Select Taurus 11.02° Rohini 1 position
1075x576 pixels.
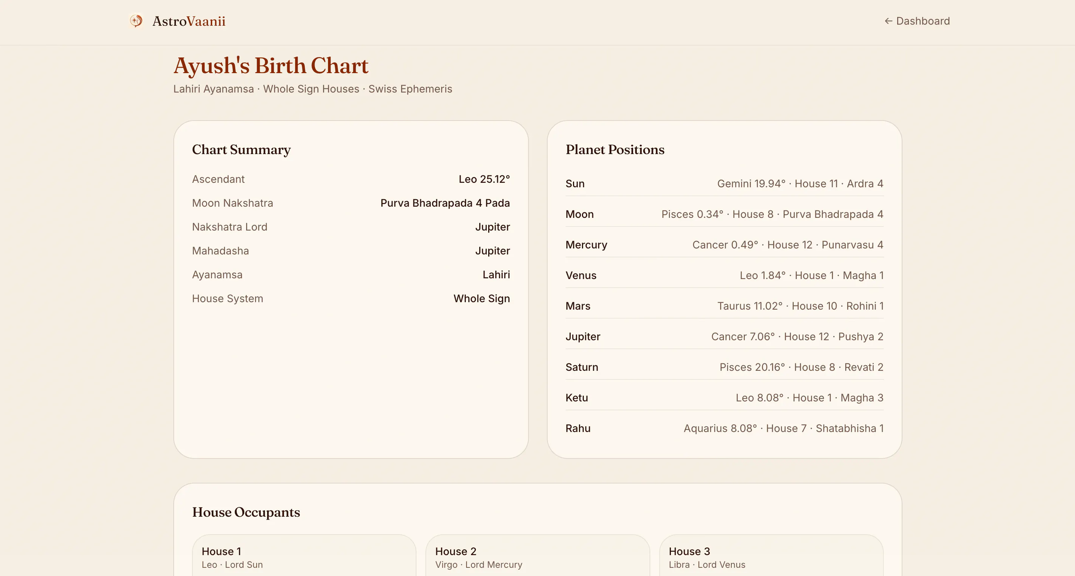[800, 306]
